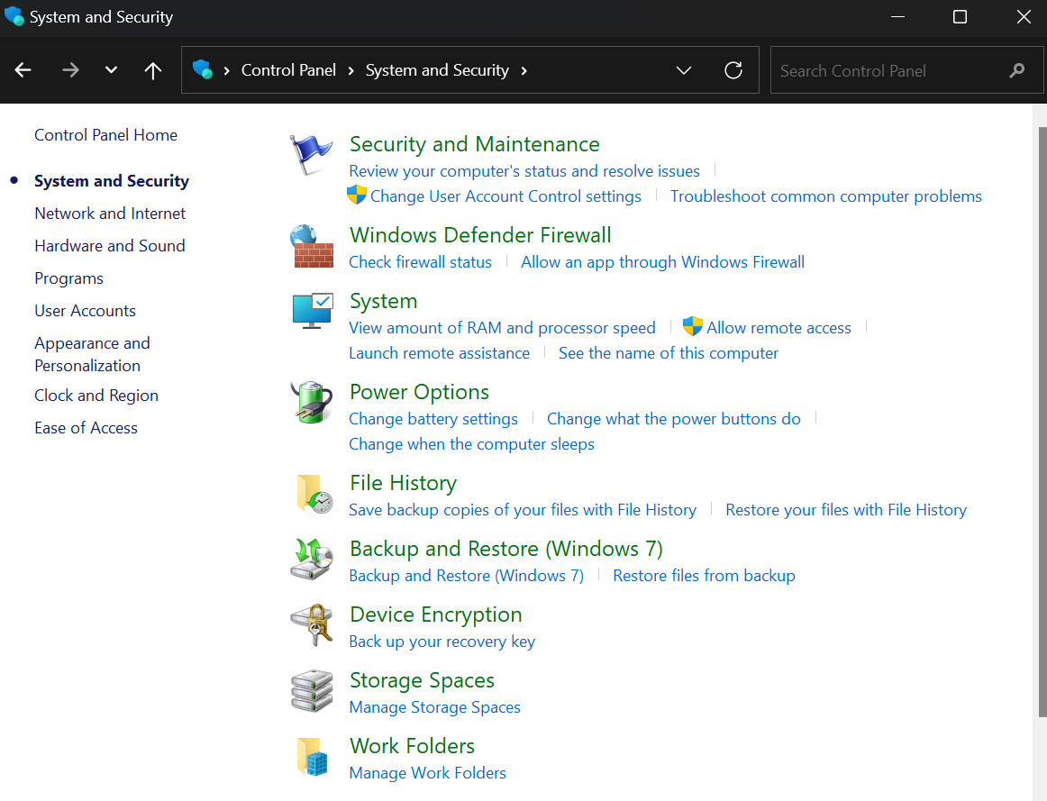
Task: Expand the address bar history dropdown
Action: coord(684,70)
